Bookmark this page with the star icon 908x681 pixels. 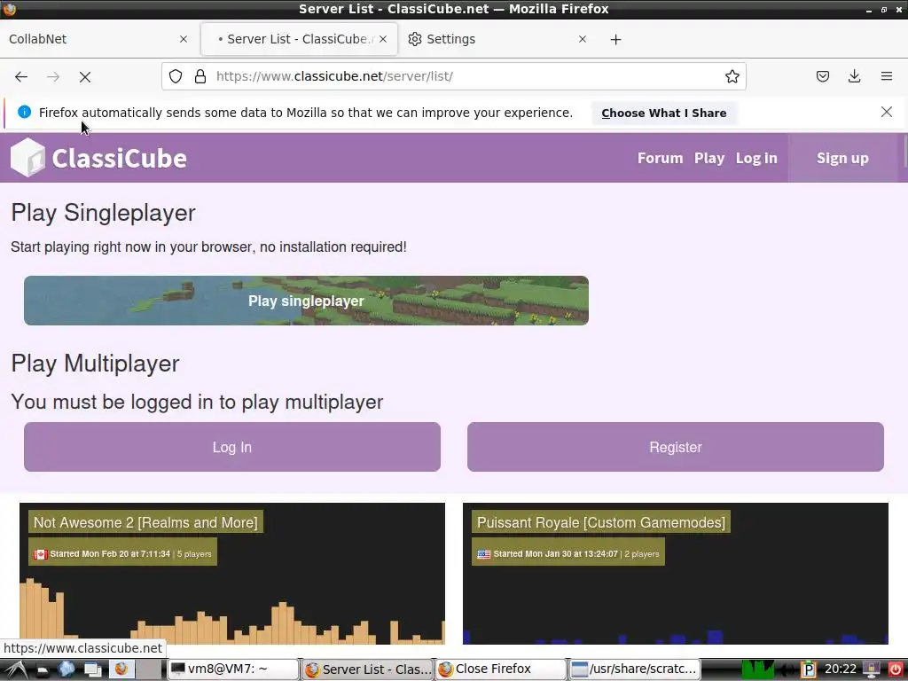732,76
